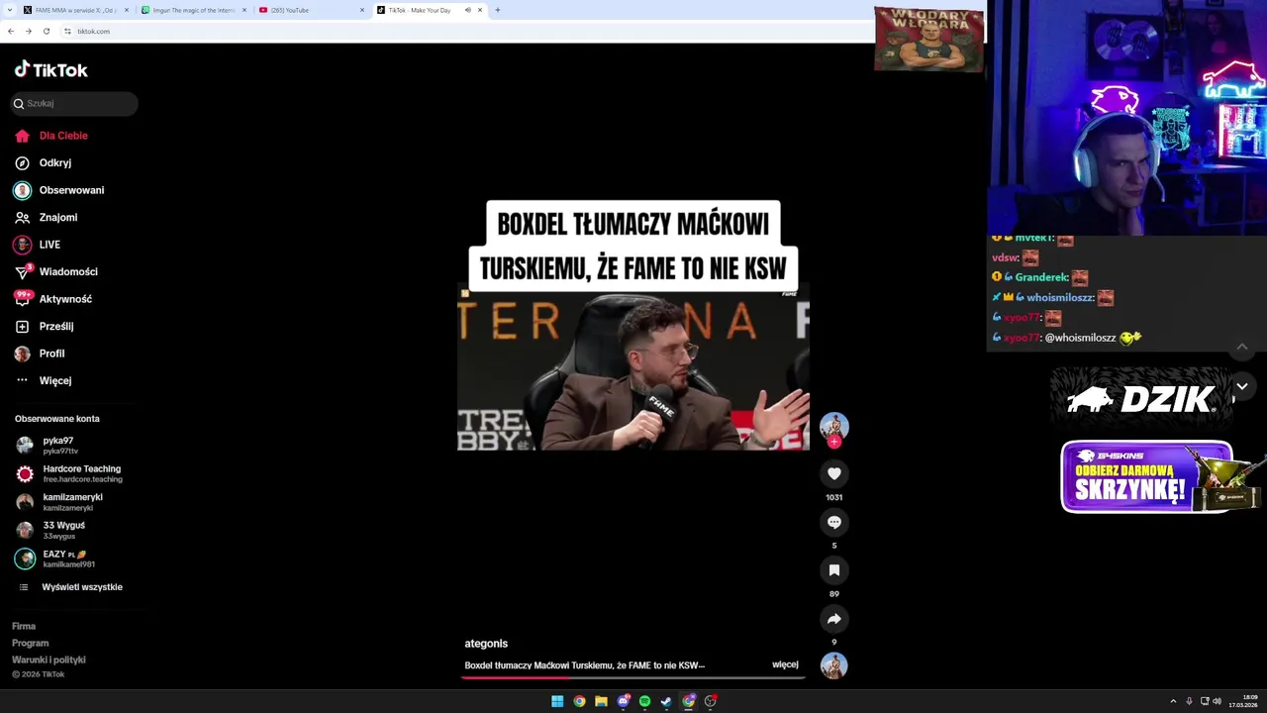Click the ategonis username

pyautogui.click(x=486, y=644)
